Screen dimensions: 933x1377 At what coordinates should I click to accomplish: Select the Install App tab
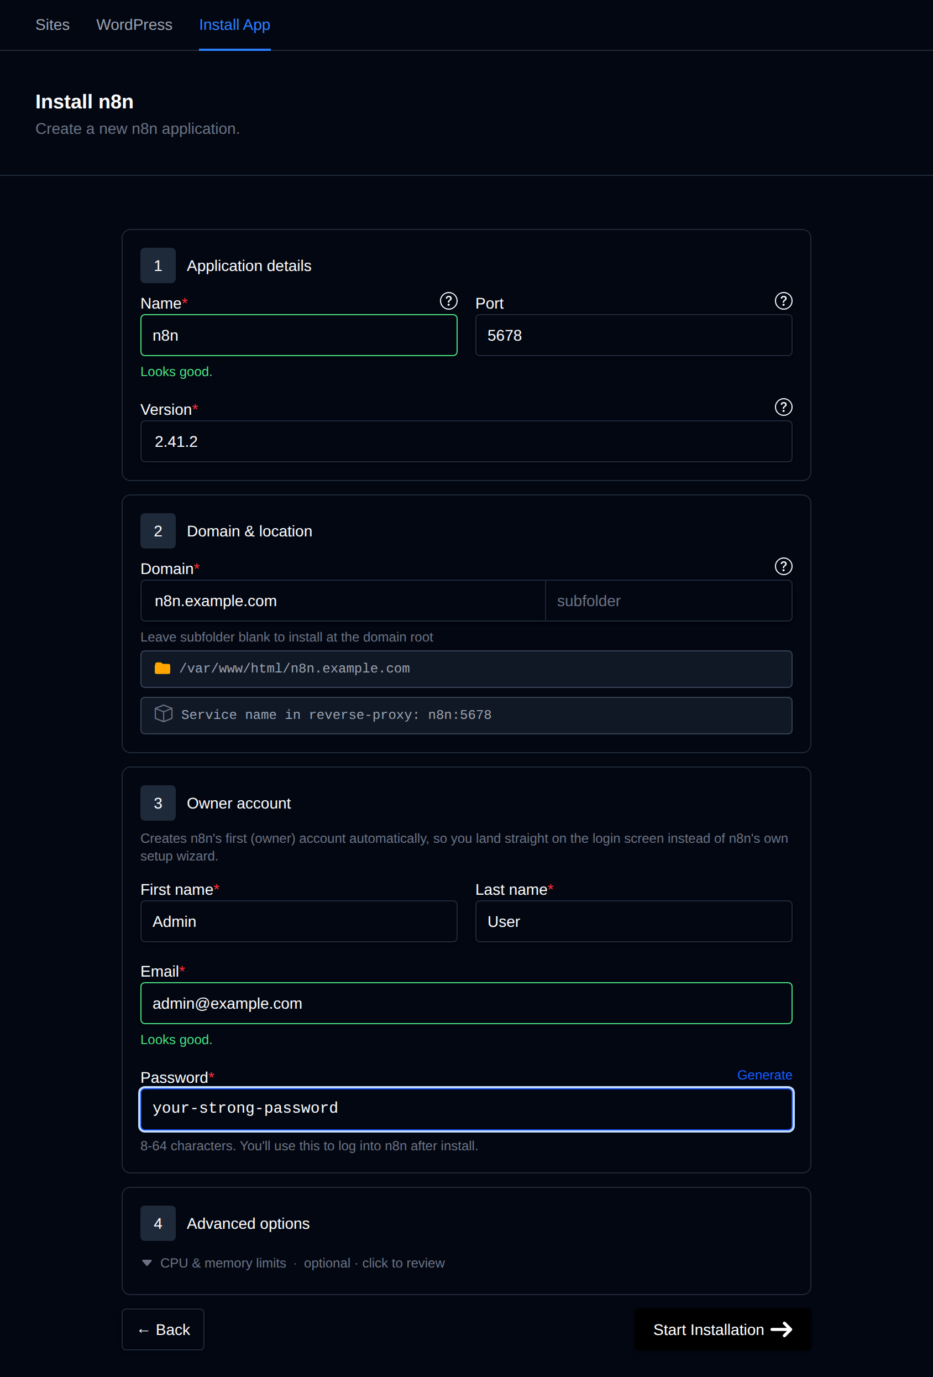[234, 25]
